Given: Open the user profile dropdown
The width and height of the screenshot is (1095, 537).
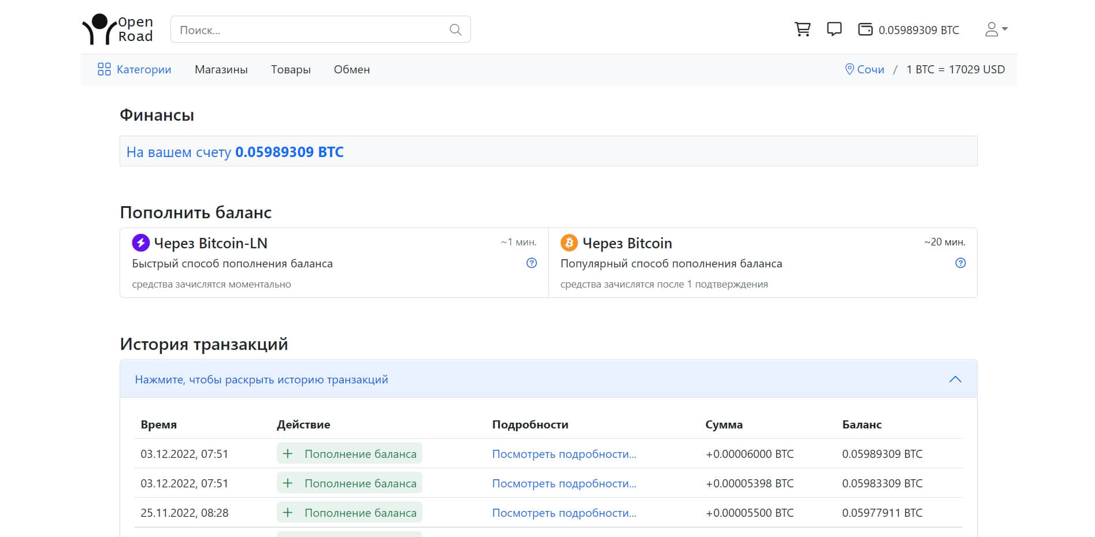Looking at the screenshot, I should pos(996,29).
